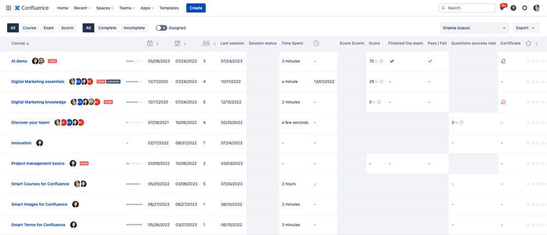Open the Smart Courses for Confluence link

(x=40, y=184)
